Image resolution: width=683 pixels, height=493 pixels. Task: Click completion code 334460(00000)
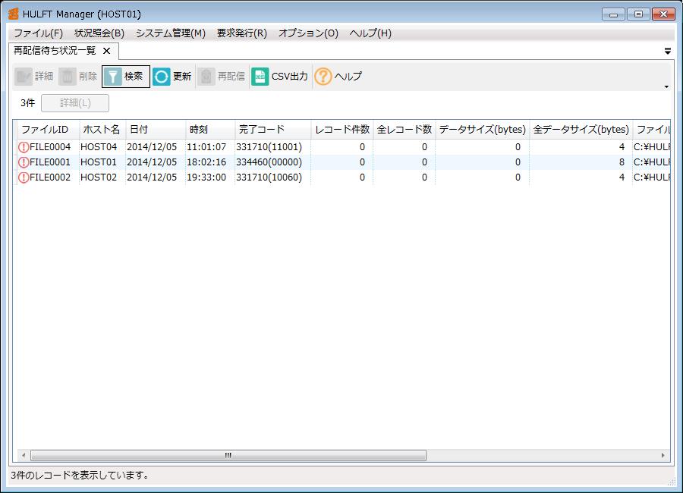click(x=269, y=162)
